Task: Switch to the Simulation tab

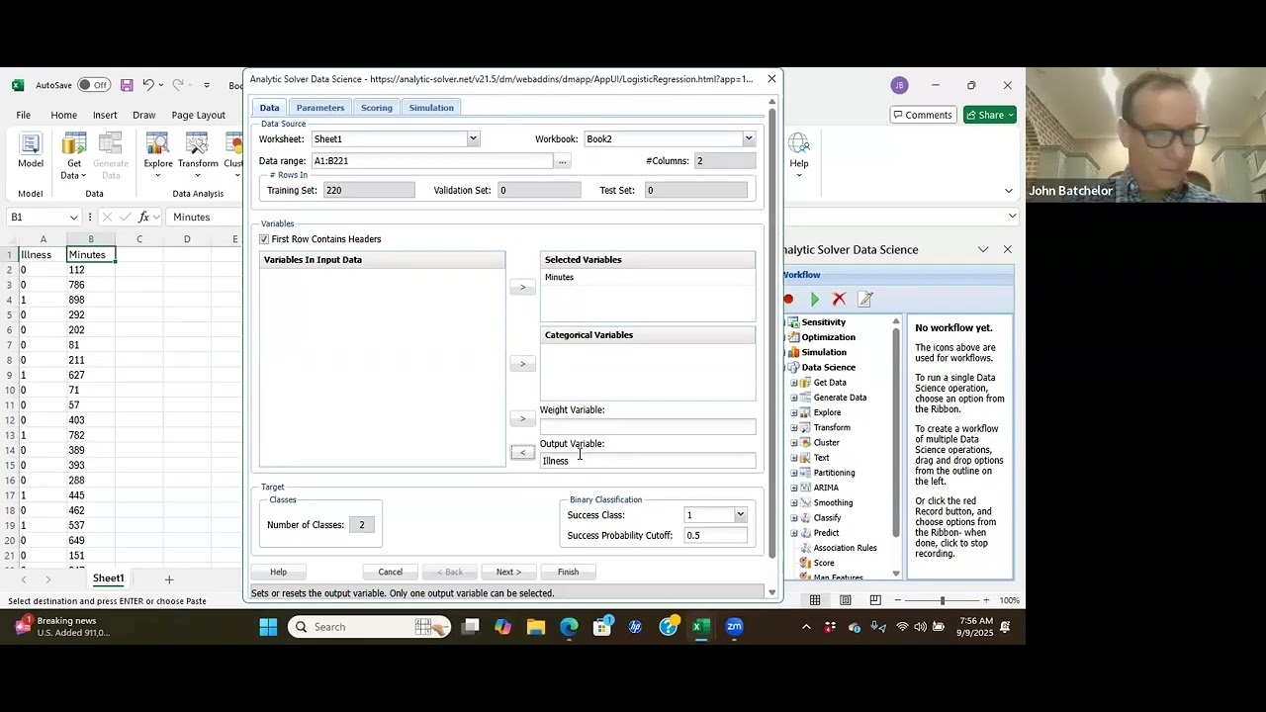Action: coord(431,108)
